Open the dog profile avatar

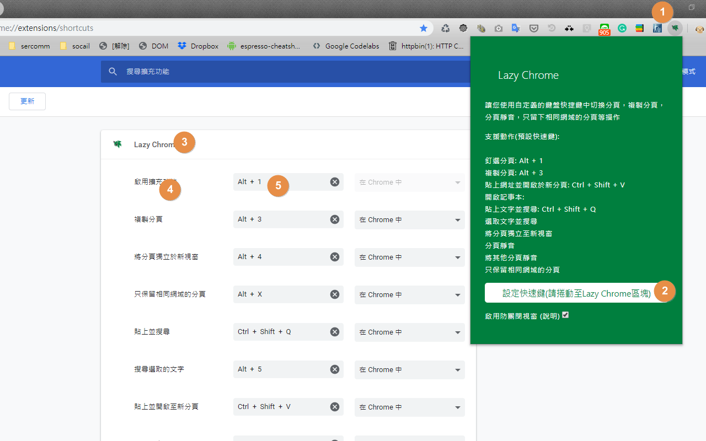700,29
